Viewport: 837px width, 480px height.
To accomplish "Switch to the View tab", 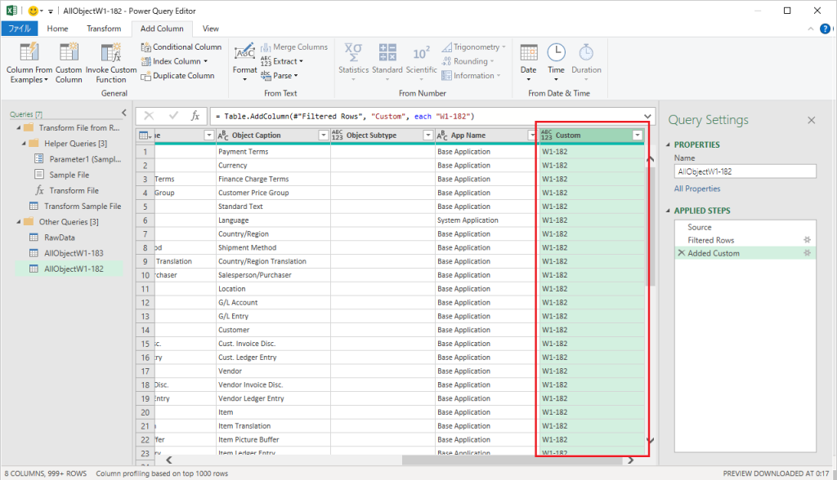I will [210, 29].
